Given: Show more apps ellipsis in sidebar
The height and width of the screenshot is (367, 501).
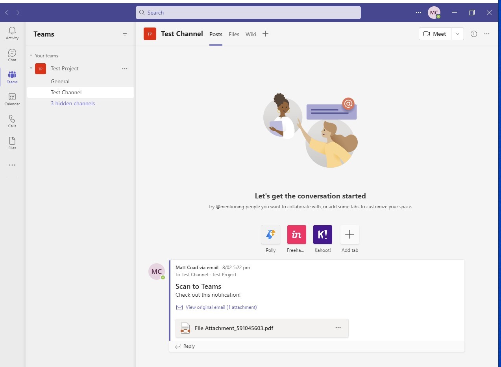Looking at the screenshot, I should (x=12, y=165).
